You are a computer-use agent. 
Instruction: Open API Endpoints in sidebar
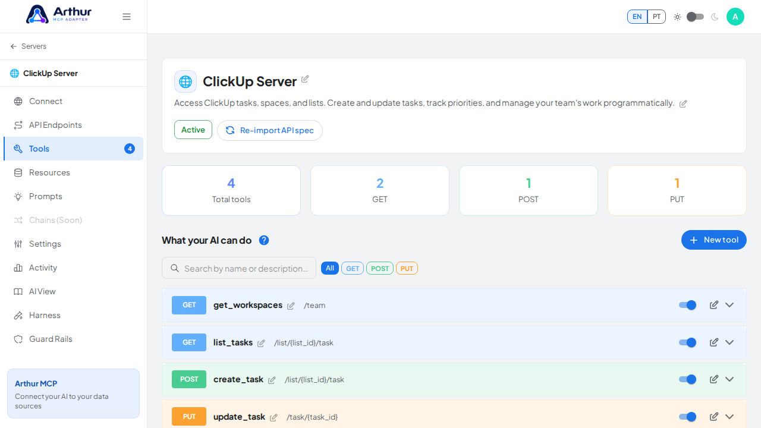pyautogui.click(x=73, y=125)
